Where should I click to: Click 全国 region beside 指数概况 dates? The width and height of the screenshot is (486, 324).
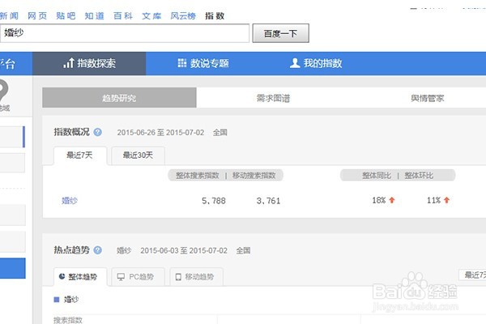tap(220, 133)
